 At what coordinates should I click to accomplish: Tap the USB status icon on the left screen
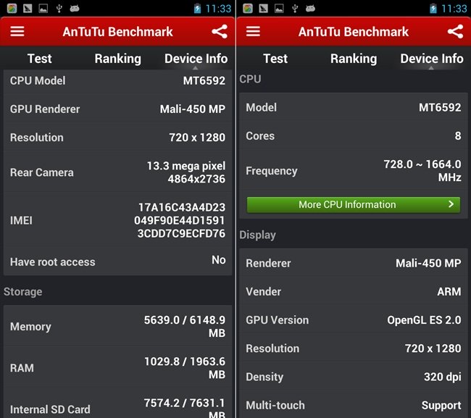coord(59,9)
